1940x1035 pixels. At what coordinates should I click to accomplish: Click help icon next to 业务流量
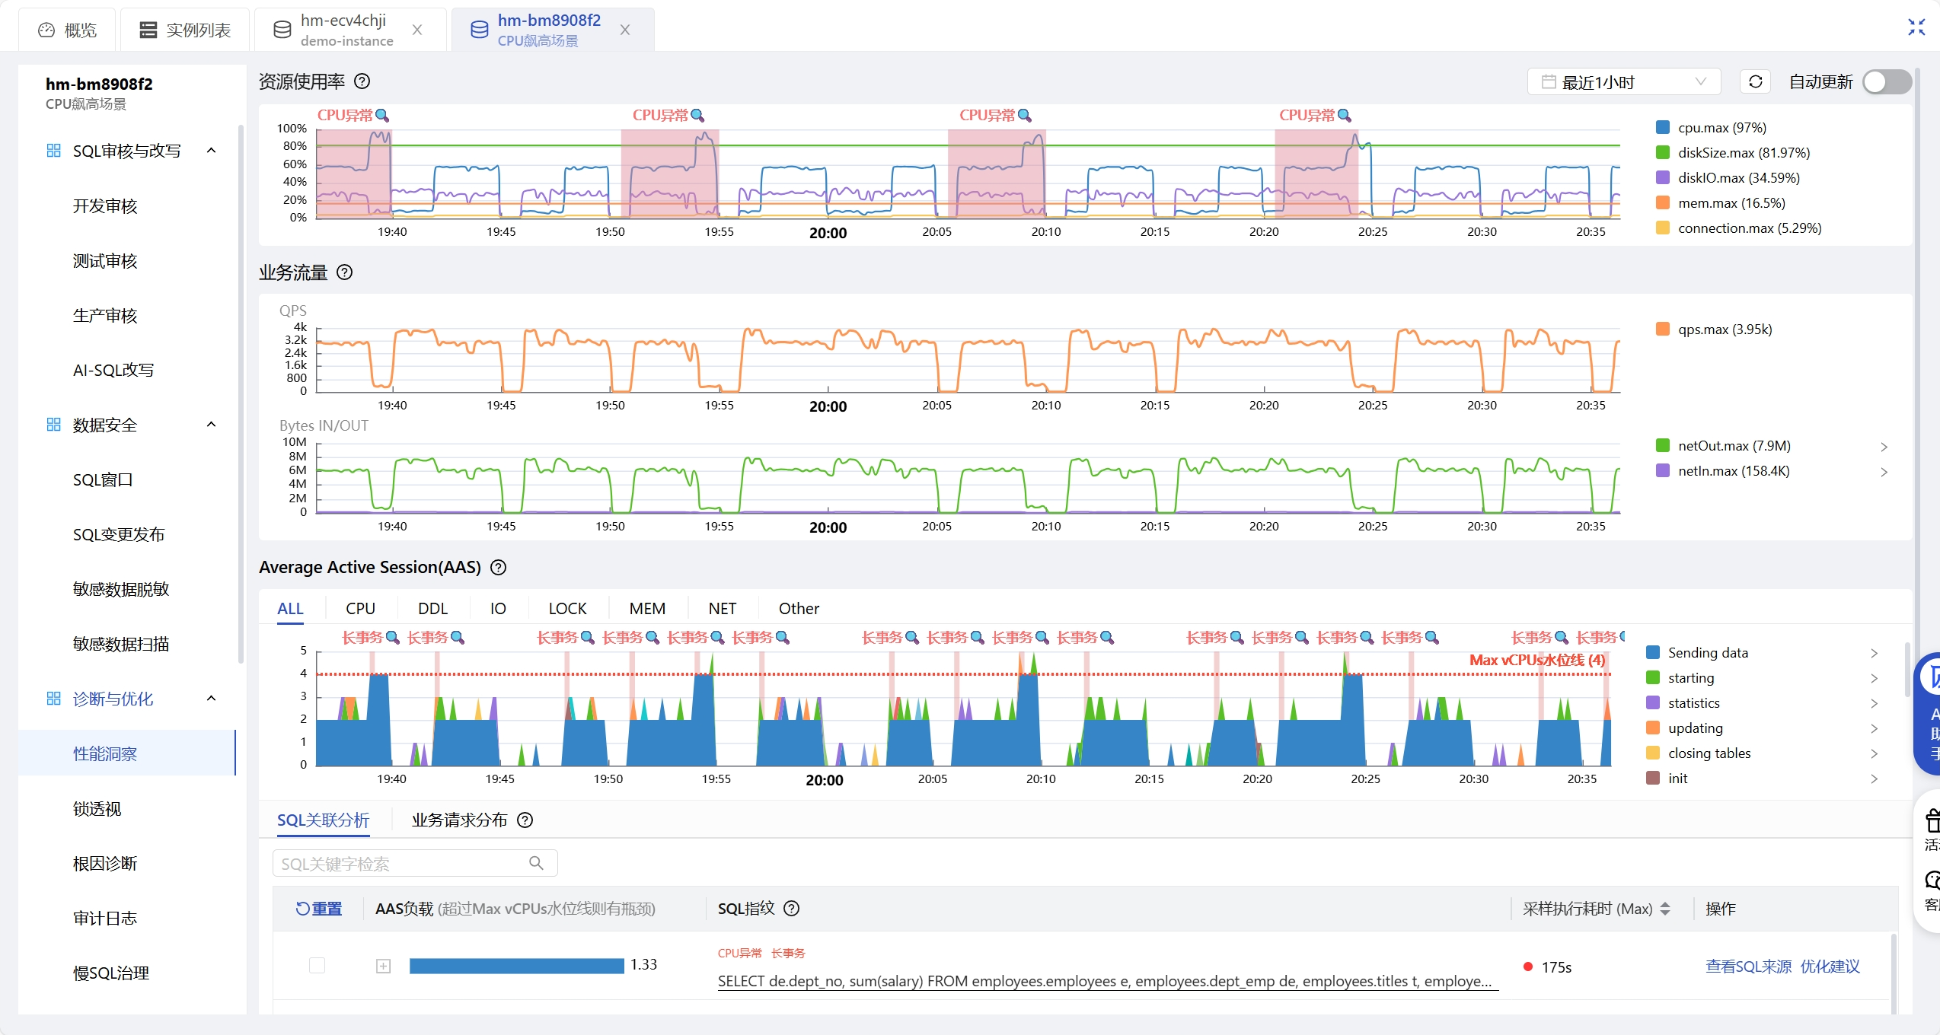345,272
